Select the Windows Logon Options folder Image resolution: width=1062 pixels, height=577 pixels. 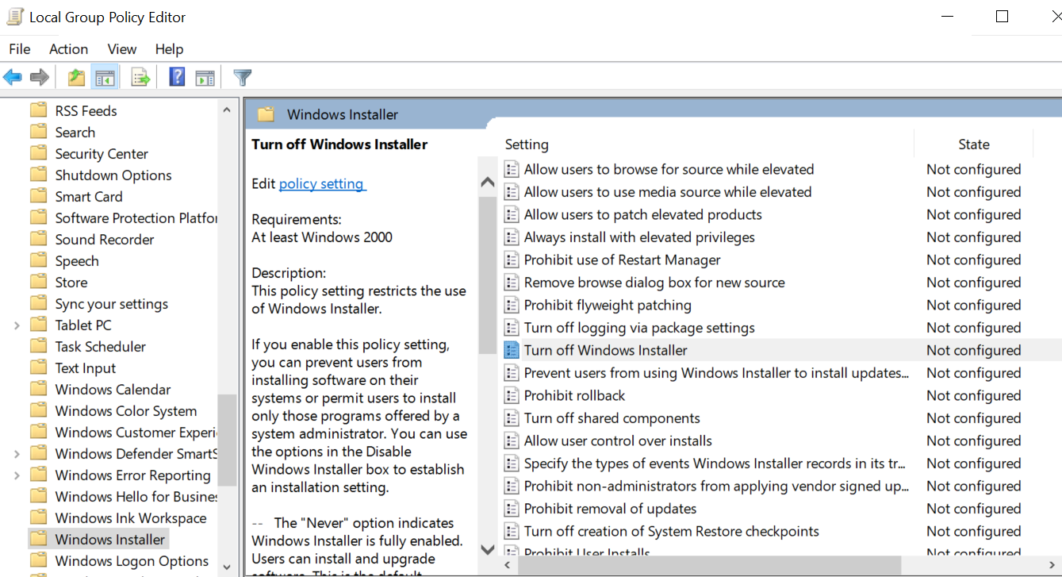132,561
